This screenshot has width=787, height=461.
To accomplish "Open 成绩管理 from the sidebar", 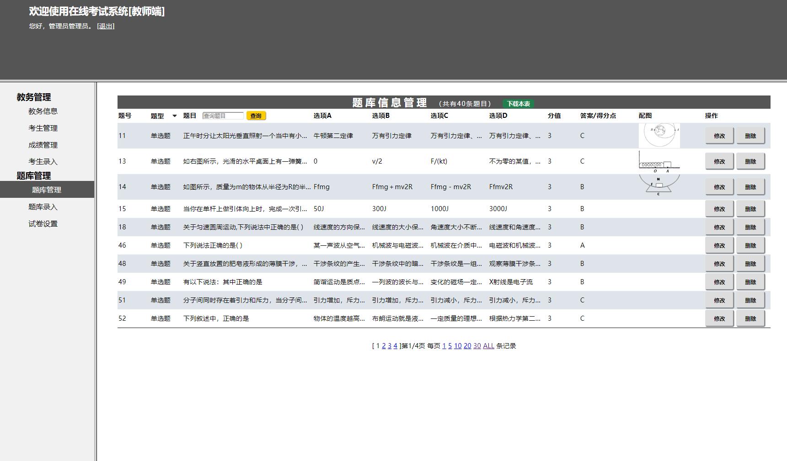I will point(43,144).
